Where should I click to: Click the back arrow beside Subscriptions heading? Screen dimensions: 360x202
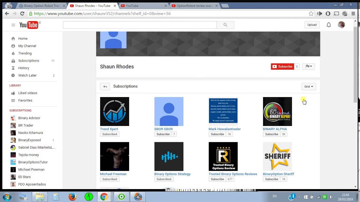pos(105,86)
